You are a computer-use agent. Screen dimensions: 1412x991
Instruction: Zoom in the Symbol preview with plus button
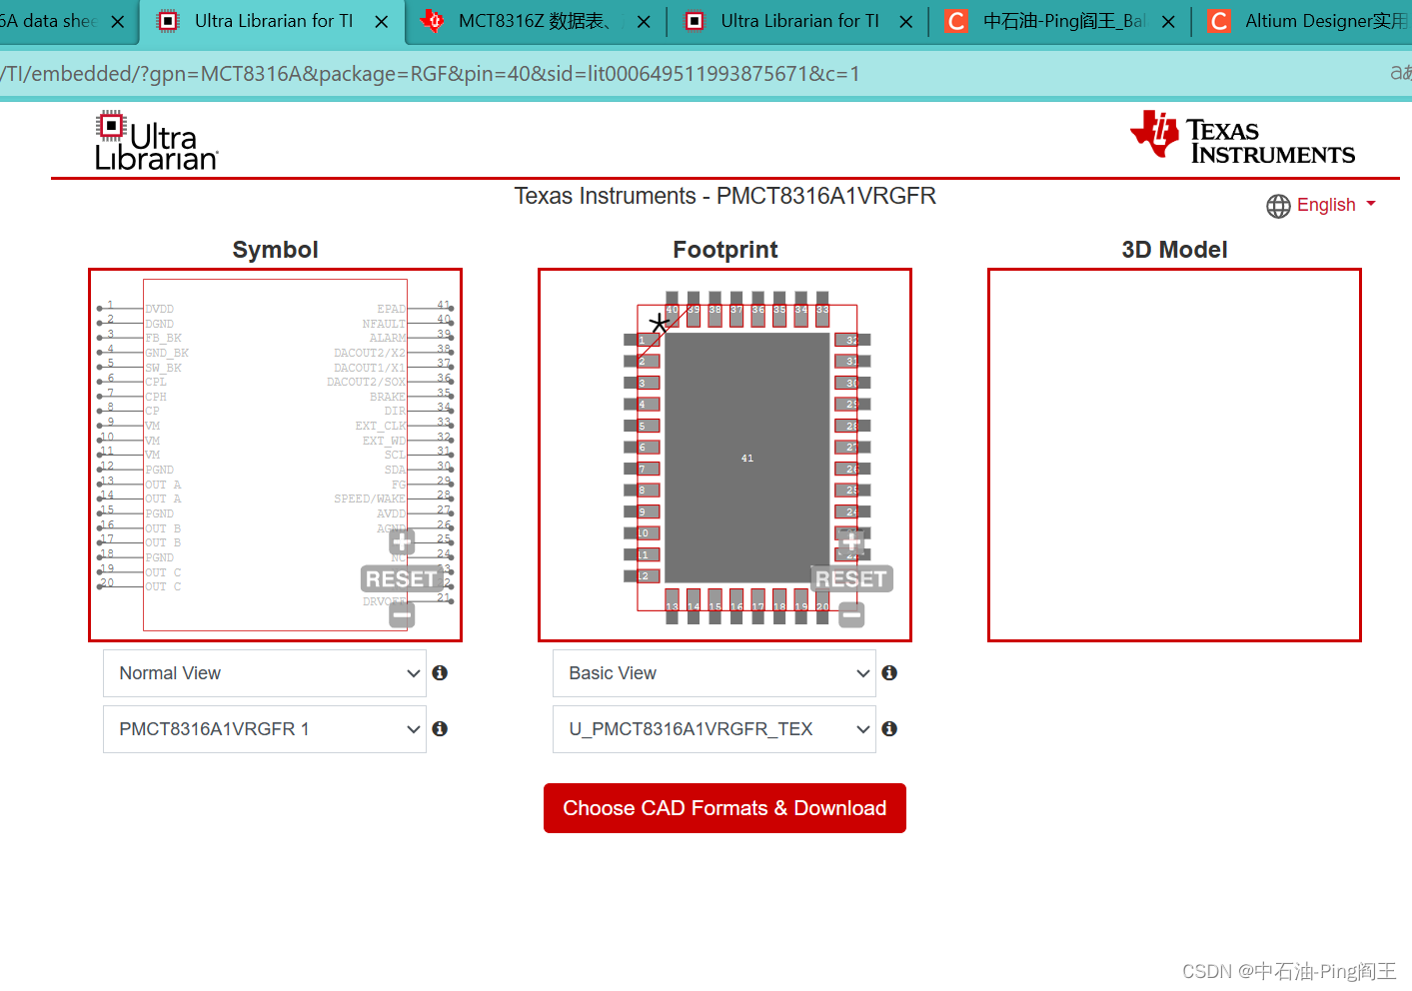click(x=402, y=542)
